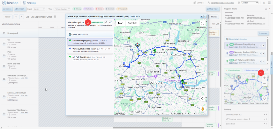Click the location pin icon beside the London selector
The height and width of the screenshot is (129, 273).
coord(239,3)
